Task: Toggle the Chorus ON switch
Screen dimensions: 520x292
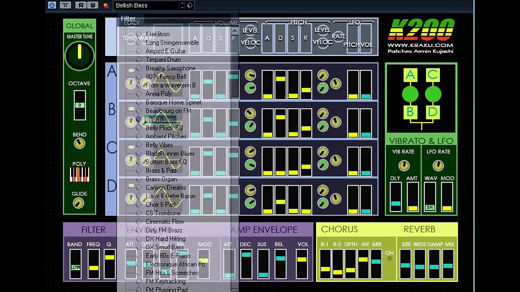Action: coord(389,258)
